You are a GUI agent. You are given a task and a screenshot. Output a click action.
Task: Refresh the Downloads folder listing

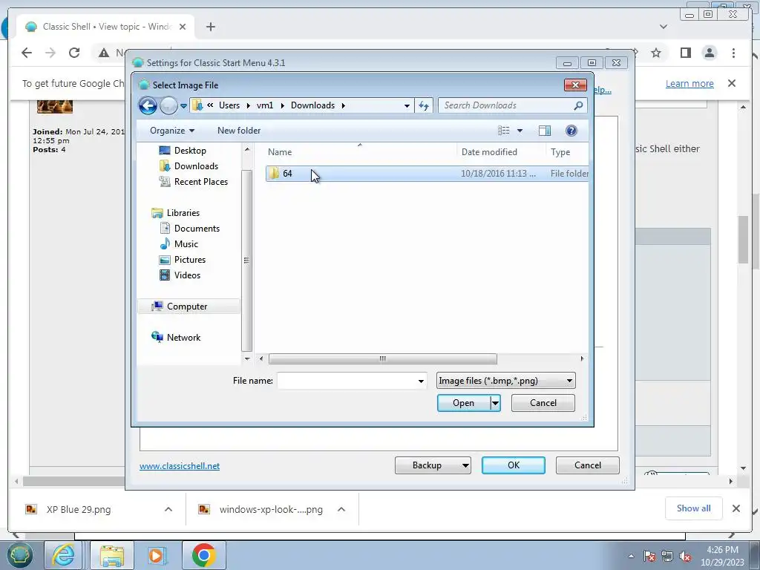[x=424, y=105]
